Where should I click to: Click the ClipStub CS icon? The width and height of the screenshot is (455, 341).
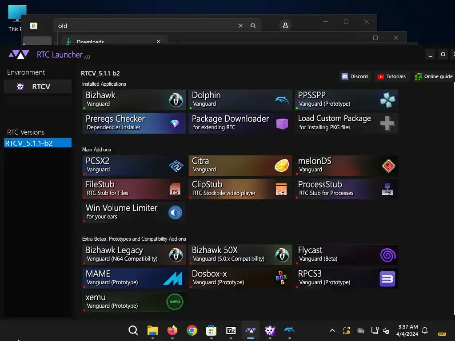(x=281, y=189)
